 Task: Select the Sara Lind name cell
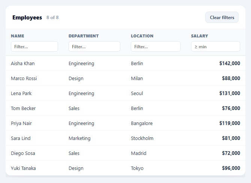tap(21, 138)
